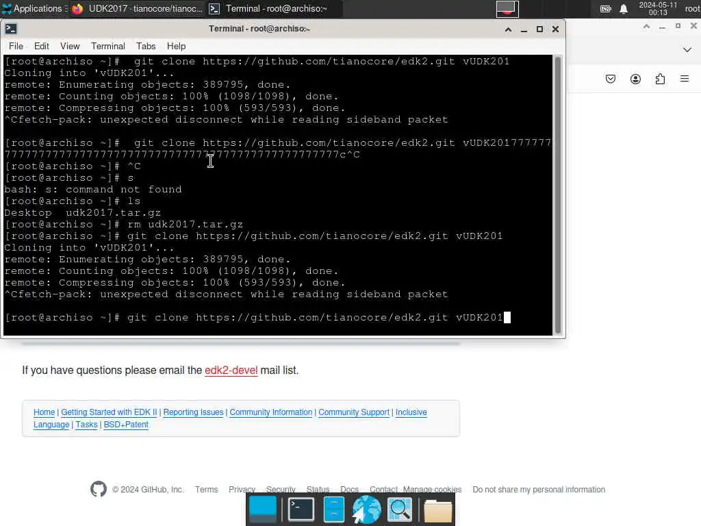701x526 pixels.
Task: Click the Terminal vertical scrollbar
Action: 557,195
